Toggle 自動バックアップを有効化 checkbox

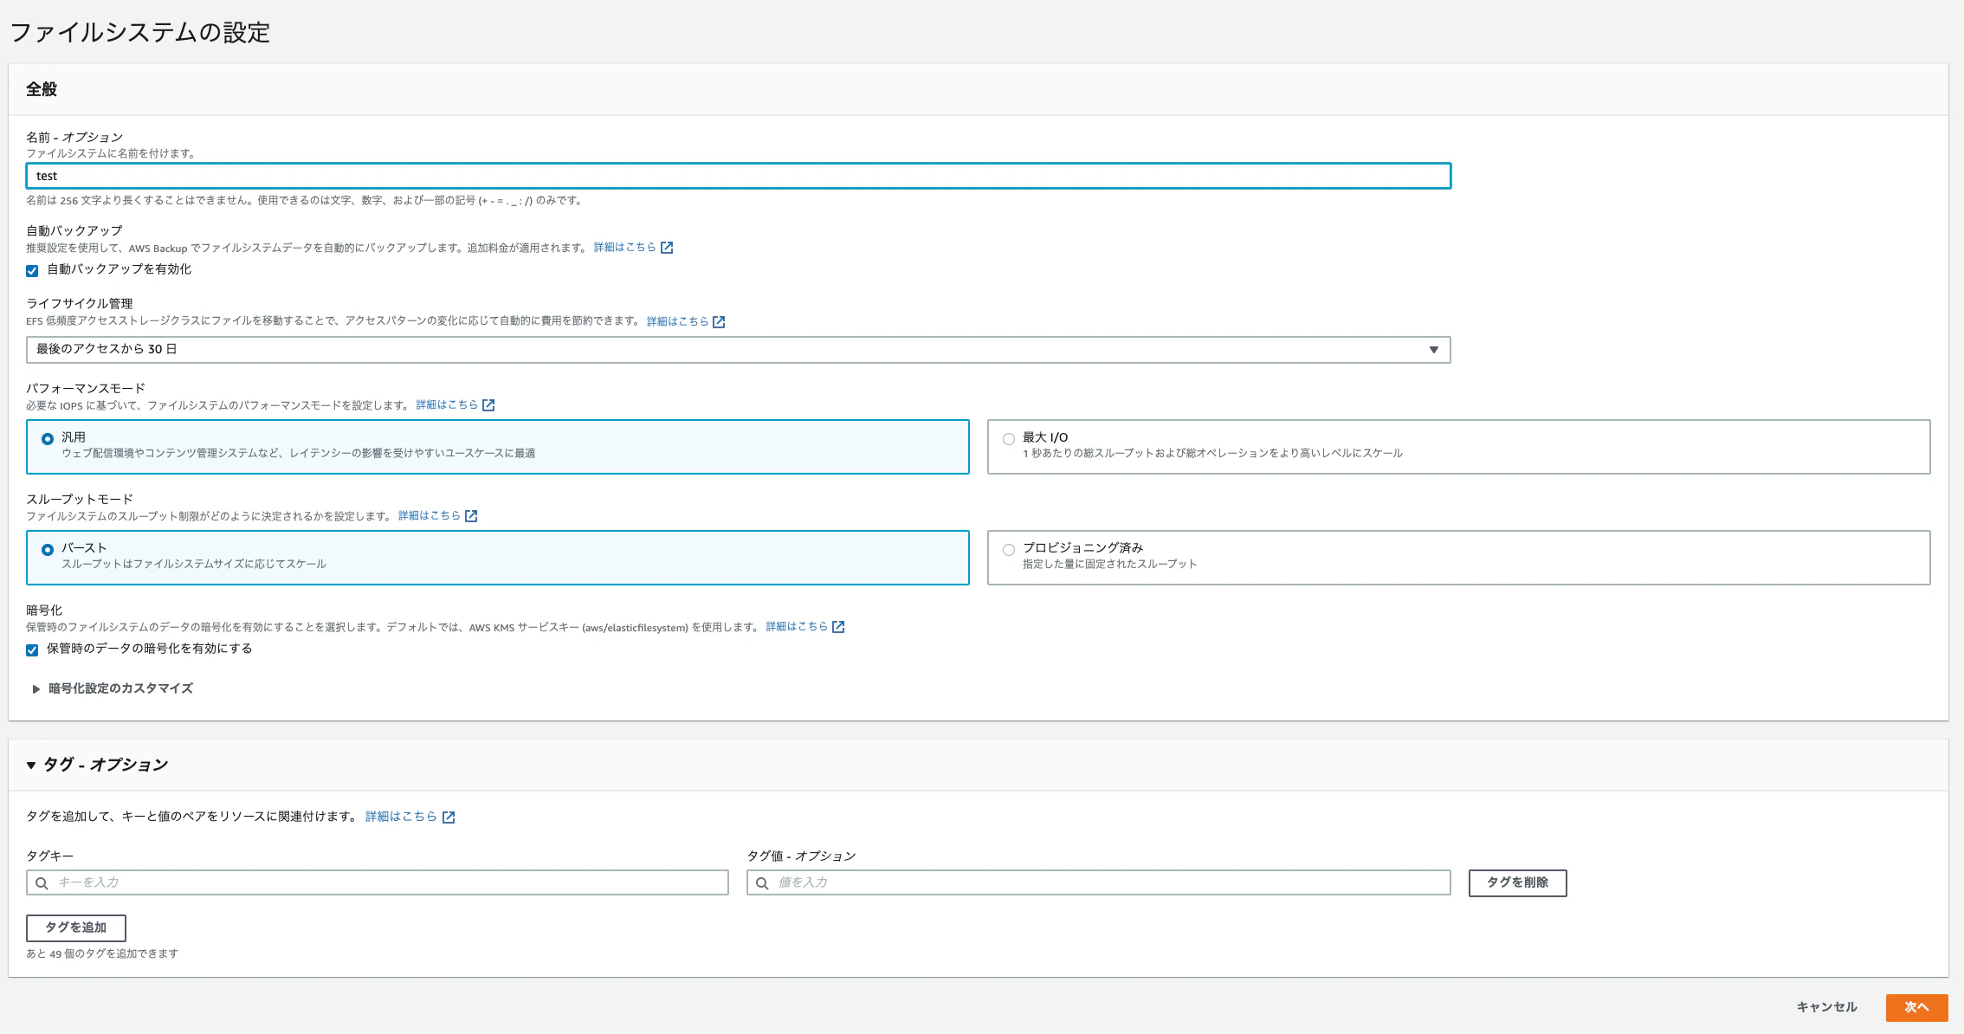click(32, 270)
